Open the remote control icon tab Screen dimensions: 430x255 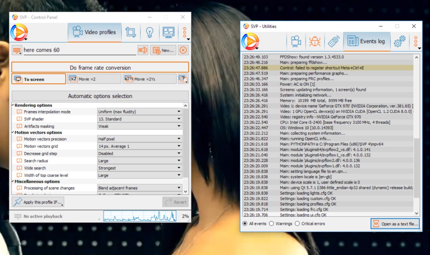pos(333,41)
